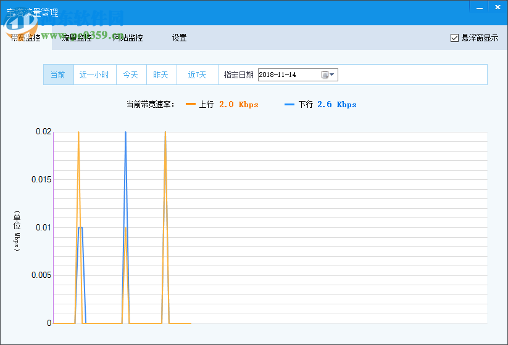The width and height of the screenshot is (508, 345).
Task: Close the 宝塔流量管理 window
Action: (498, 7)
